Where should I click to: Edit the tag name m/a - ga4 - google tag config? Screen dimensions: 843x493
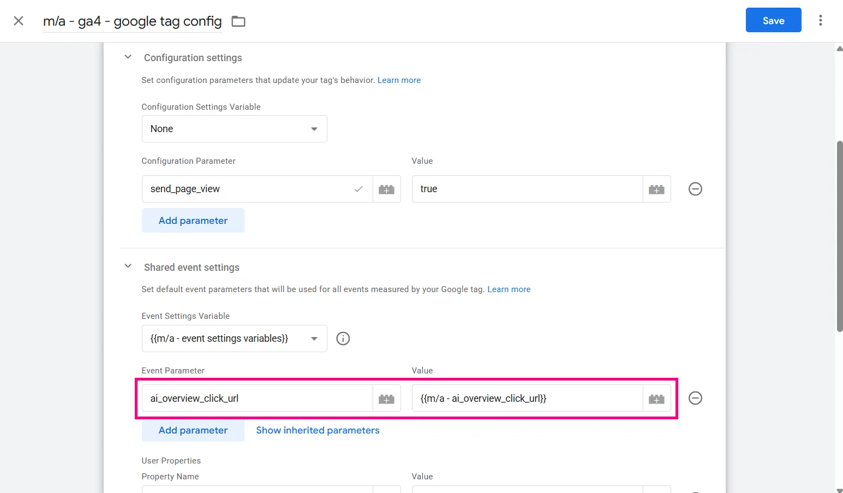(133, 21)
